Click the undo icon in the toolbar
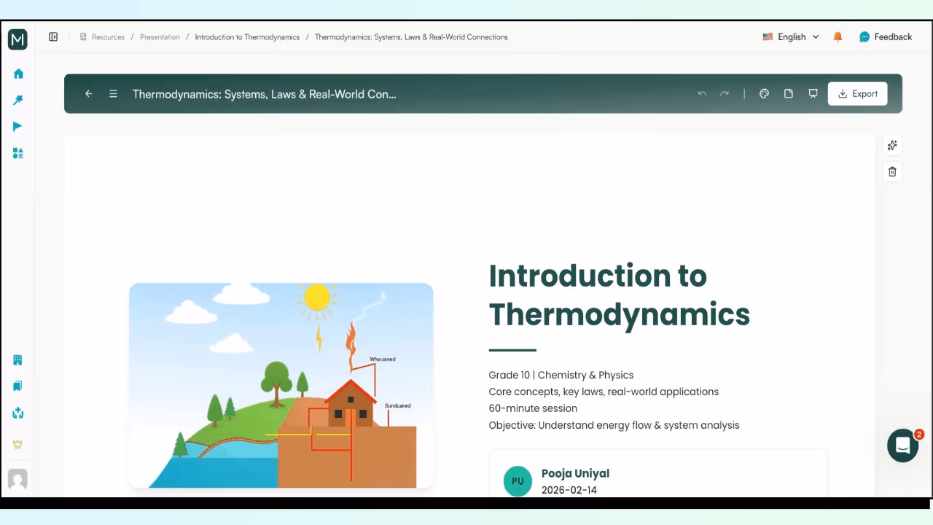 pos(702,93)
